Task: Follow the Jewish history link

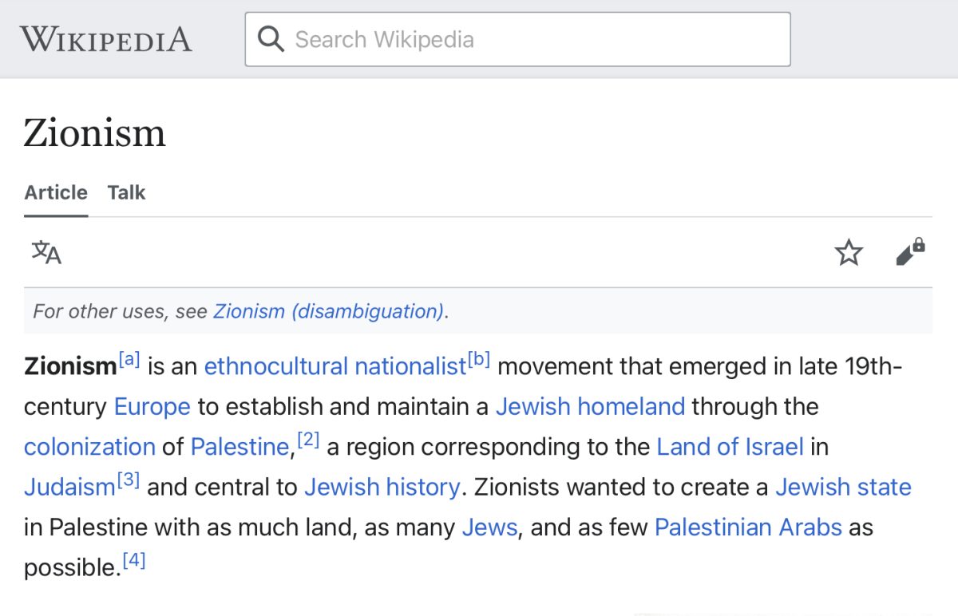Action: click(x=382, y=487)
